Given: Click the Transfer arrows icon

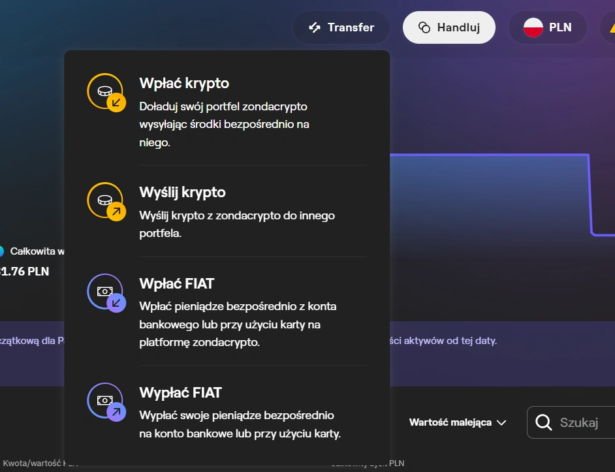Looking at the screenshot, I should [315, 27].
